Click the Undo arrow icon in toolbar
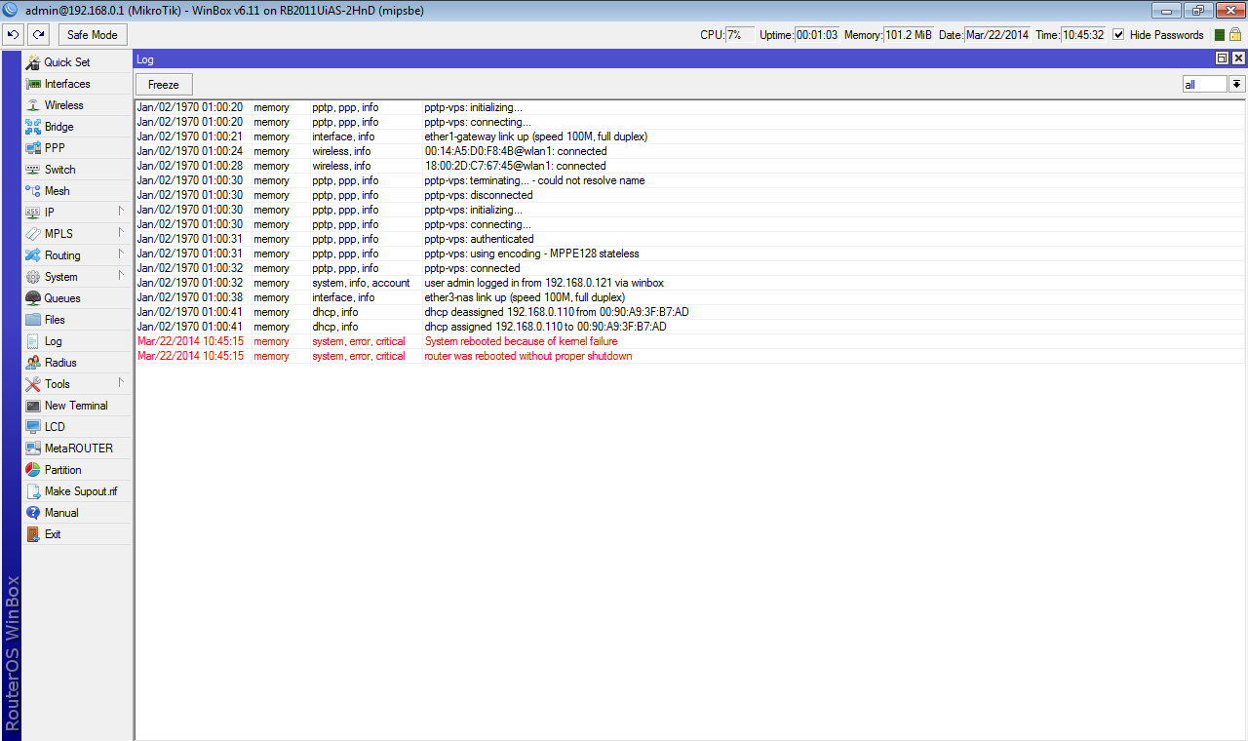The image size is (1248, 741). pos(13,34)
